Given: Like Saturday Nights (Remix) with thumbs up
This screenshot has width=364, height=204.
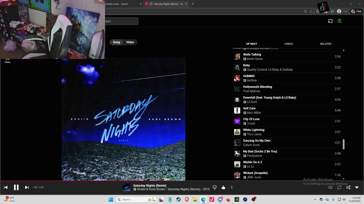Looking at the screenshot, I should pyautogui.click(x=223, y=187).
